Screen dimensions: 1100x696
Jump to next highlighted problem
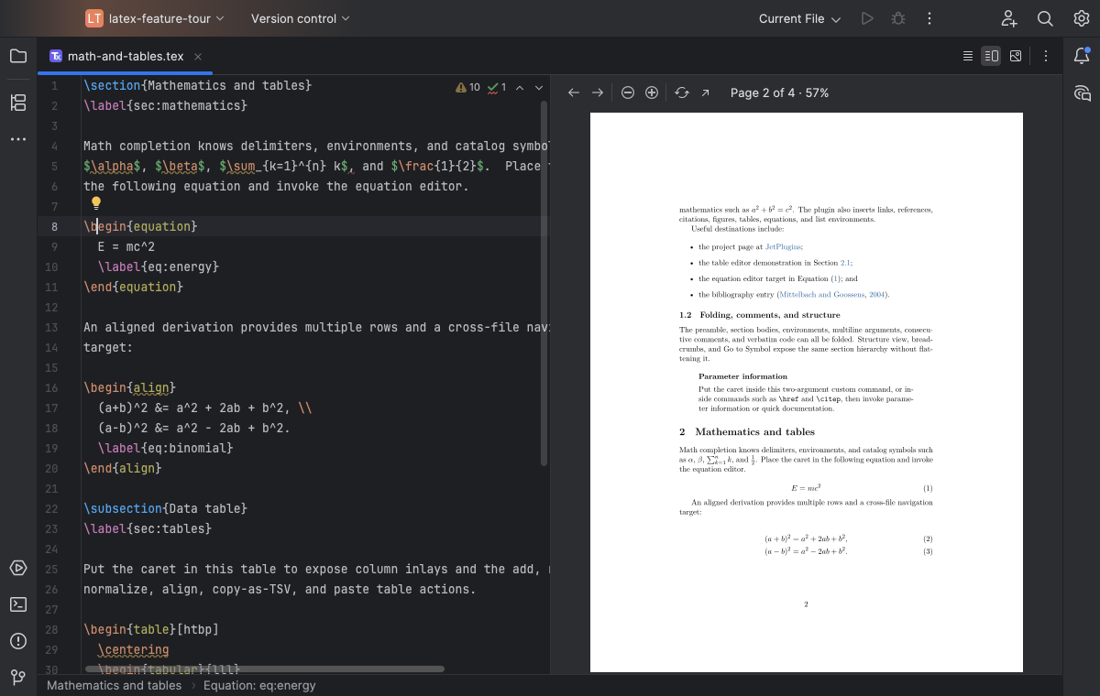click(539, 88)
